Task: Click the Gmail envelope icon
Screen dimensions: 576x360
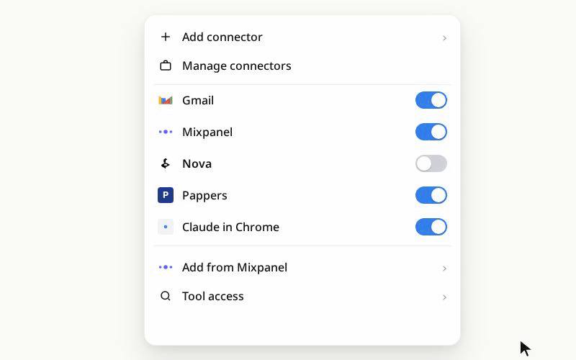Action: (166, 100)
